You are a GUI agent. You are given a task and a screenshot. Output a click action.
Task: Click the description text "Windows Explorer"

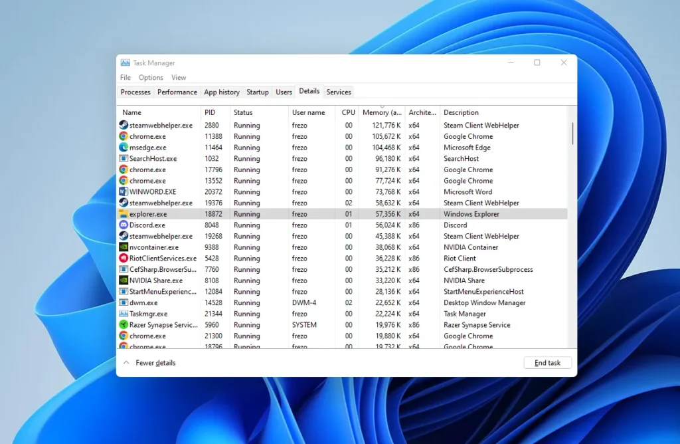(471, 214)
